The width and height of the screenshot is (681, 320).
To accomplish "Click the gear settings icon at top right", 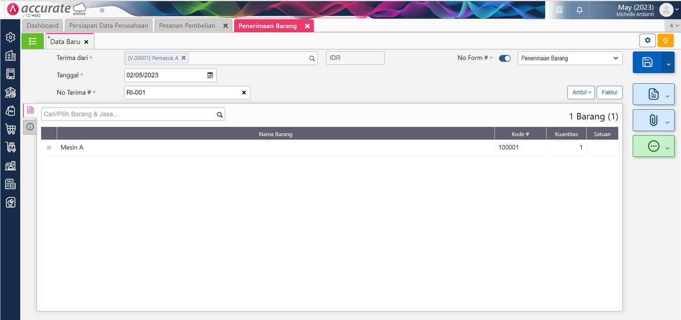I will (647, 40).
